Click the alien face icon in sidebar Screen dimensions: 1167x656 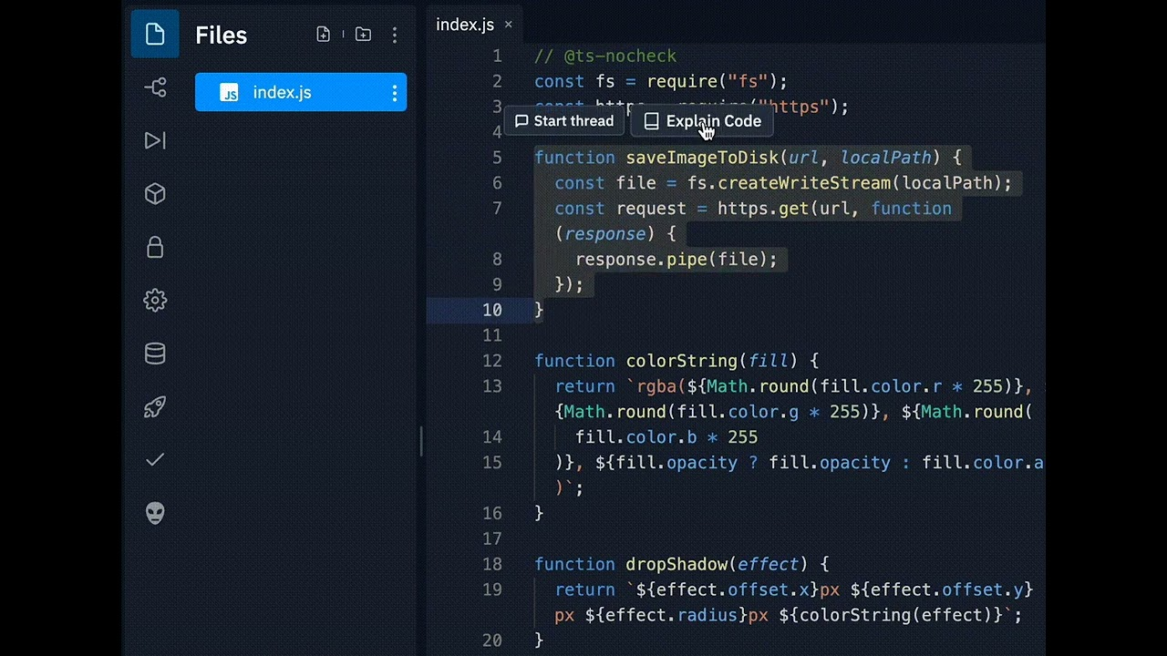(155, 513)
